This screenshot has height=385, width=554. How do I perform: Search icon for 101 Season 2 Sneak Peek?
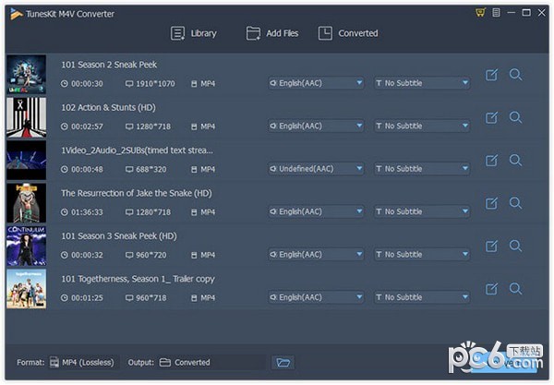tap(515, 75)
